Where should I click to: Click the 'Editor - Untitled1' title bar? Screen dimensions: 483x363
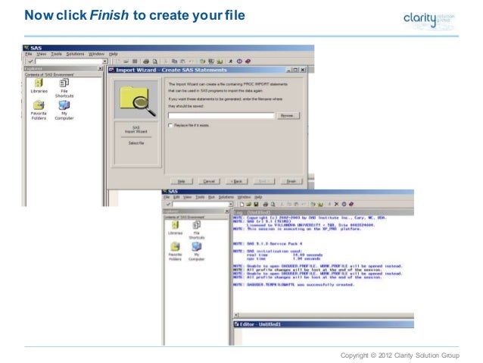pyautogui.click(x=323, y=324)
